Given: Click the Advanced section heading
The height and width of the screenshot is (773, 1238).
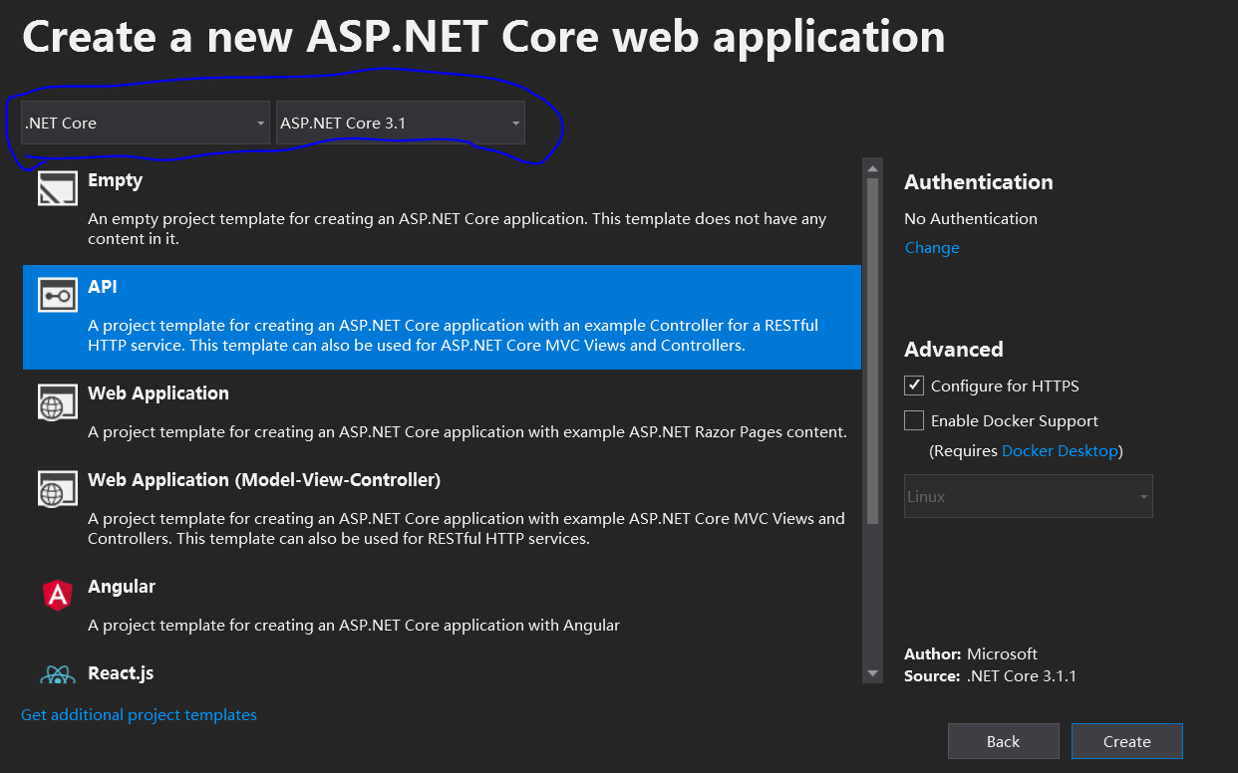Looking at the screenshot, I should [x=954, y=350].
